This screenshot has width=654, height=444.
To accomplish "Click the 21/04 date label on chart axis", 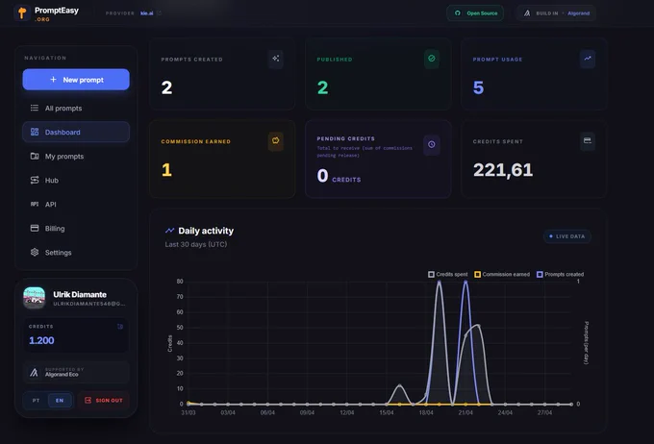I will pyautogui.click(x=465, y=412).
